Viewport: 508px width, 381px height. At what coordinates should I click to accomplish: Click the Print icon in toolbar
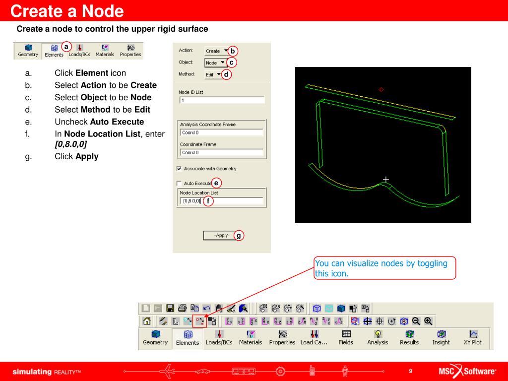point(182,308)
